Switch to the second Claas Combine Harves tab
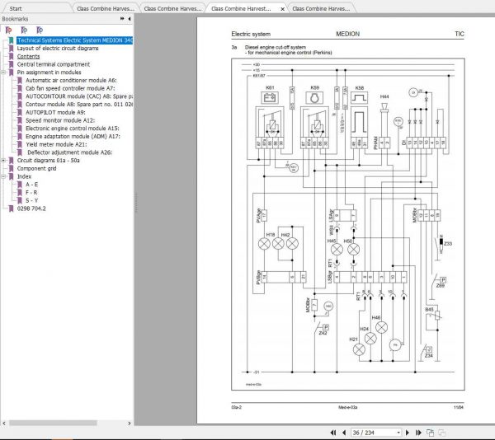 click(x=172, y=9)
